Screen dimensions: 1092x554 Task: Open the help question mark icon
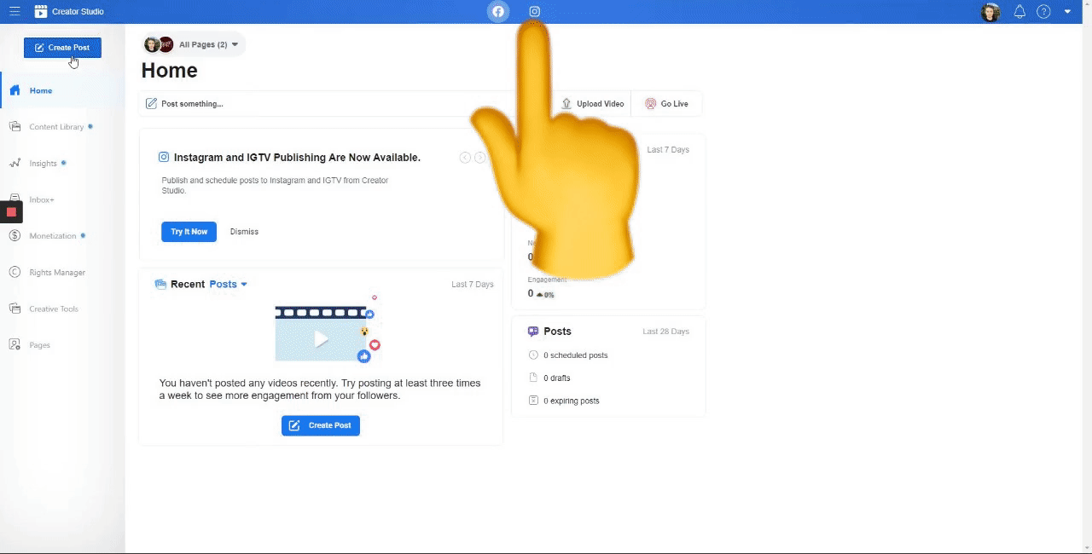[1043, 12]
